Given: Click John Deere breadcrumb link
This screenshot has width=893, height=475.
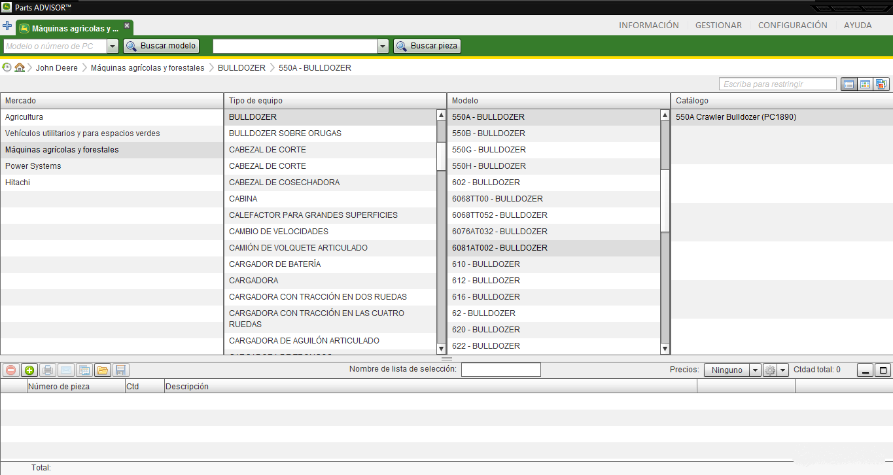Looking at the screenshot, I should [x=57, y=67].
